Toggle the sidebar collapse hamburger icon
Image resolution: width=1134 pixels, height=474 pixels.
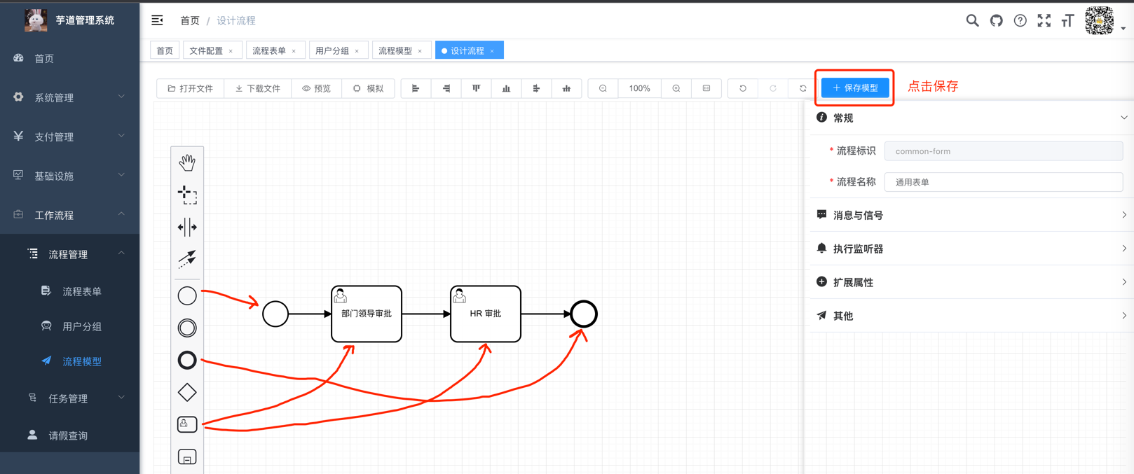[x=158, y=21]
